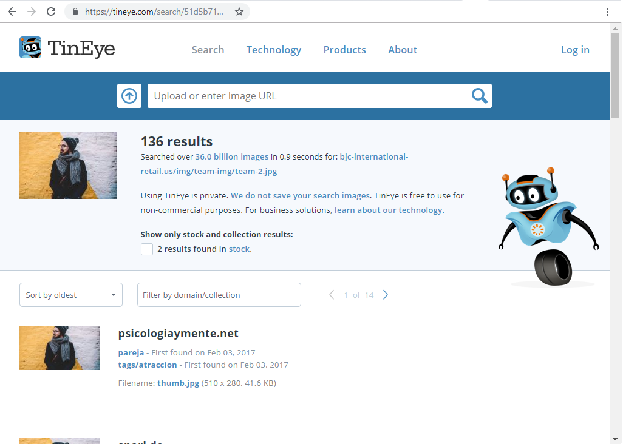Image resolution: width=623 pixels, height=444 pixels.
Task: Click the TinEye wordmark text
Action: (81, 49)
